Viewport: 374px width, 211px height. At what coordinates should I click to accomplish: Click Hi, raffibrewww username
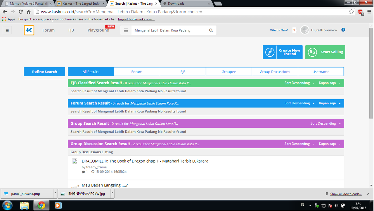point(324,30)
